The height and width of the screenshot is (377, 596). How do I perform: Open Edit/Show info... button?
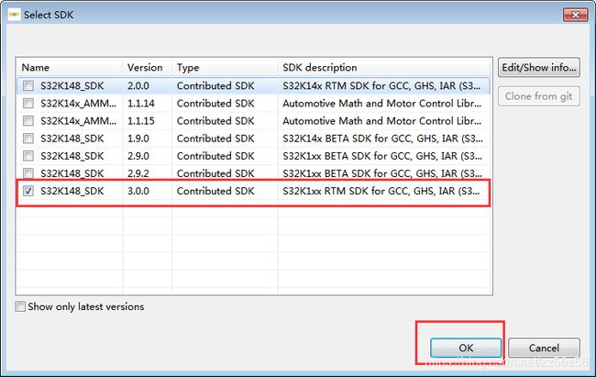click(538, 68)
